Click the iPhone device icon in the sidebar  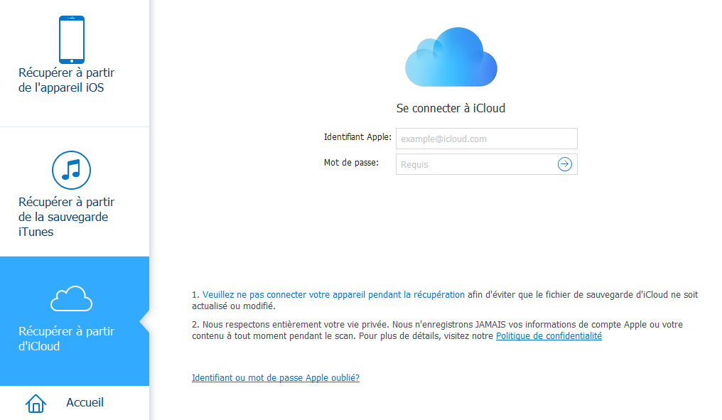tap(72, 40)
